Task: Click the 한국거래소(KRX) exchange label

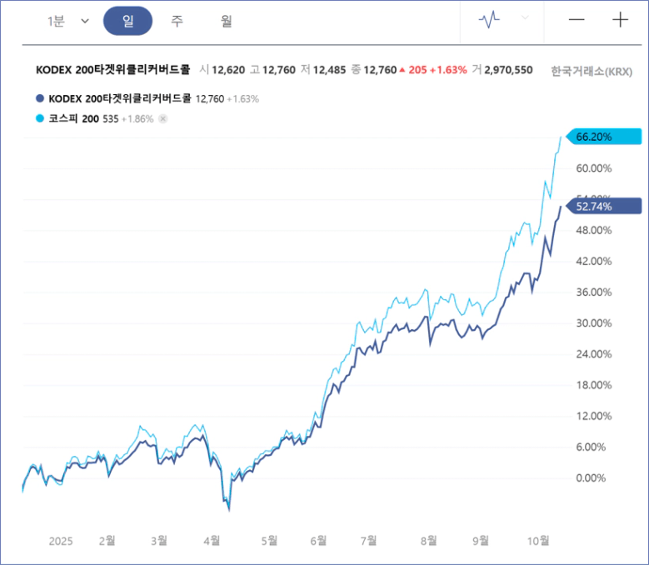Action: [x=592, y=71]
